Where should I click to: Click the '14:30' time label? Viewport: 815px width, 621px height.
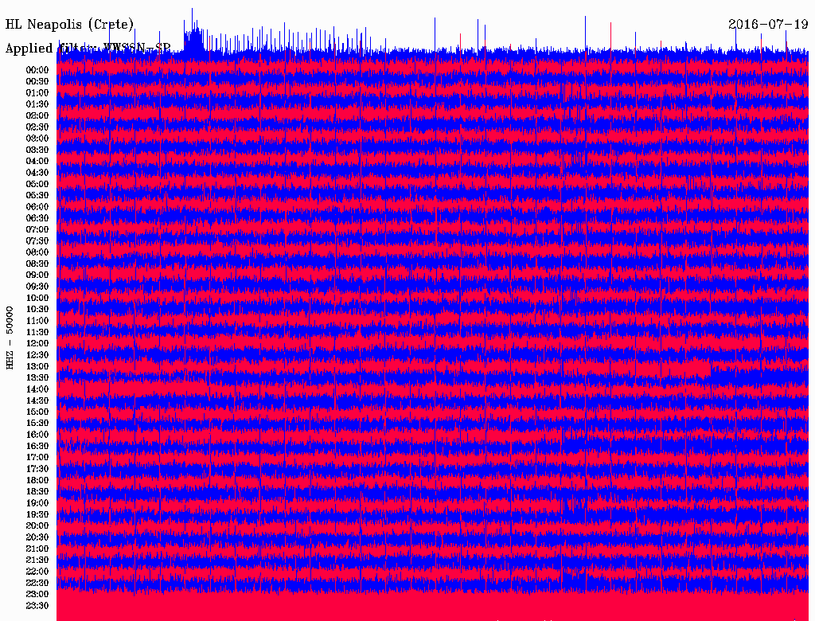click(37, 400)
